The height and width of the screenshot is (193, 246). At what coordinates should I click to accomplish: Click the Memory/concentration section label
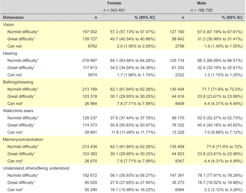[x=23, y=140]
